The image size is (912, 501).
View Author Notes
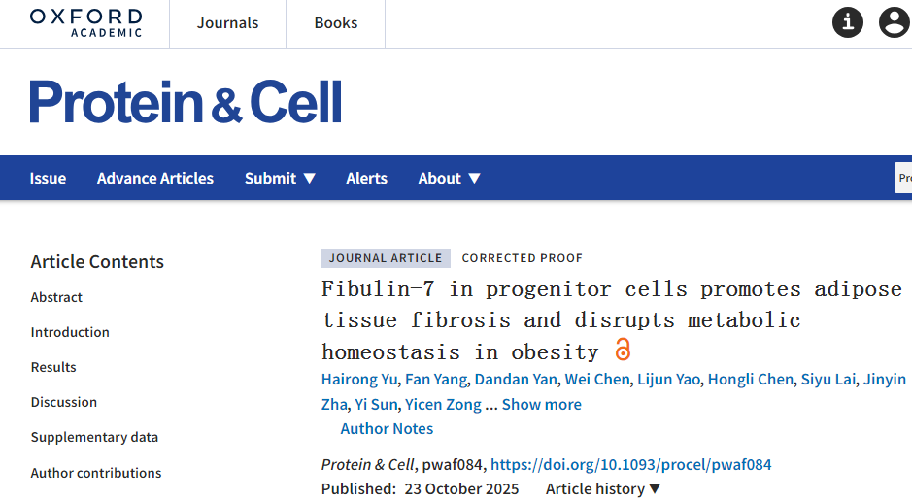387,429
